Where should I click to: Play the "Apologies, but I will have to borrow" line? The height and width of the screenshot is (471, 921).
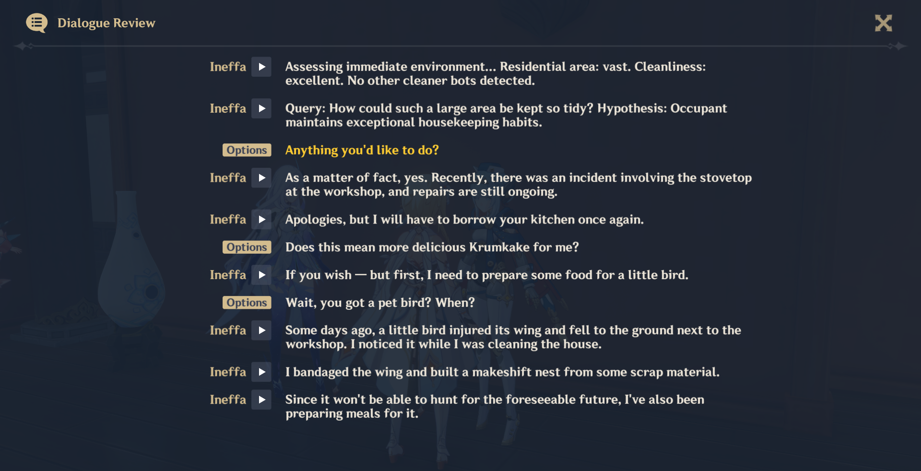click(x=261, y=220)
